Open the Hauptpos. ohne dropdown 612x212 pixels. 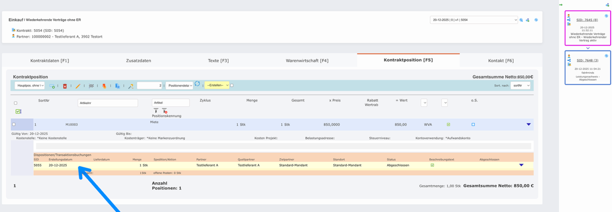29,86
